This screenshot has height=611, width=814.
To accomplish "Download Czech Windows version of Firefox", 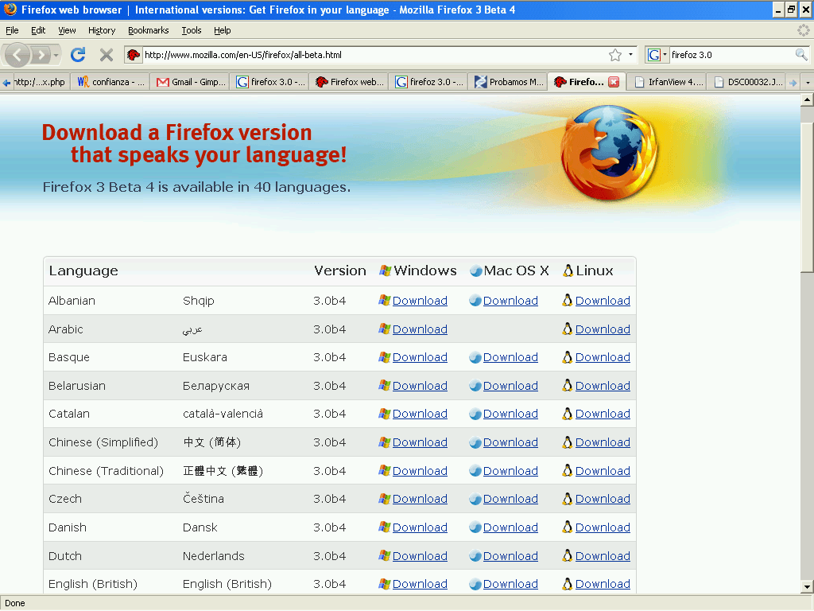I will pyautogui.click(x=419, y=499).
